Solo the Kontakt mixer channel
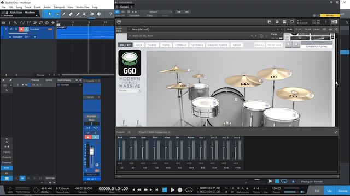The image size is (350, 196). click(95, 133)
